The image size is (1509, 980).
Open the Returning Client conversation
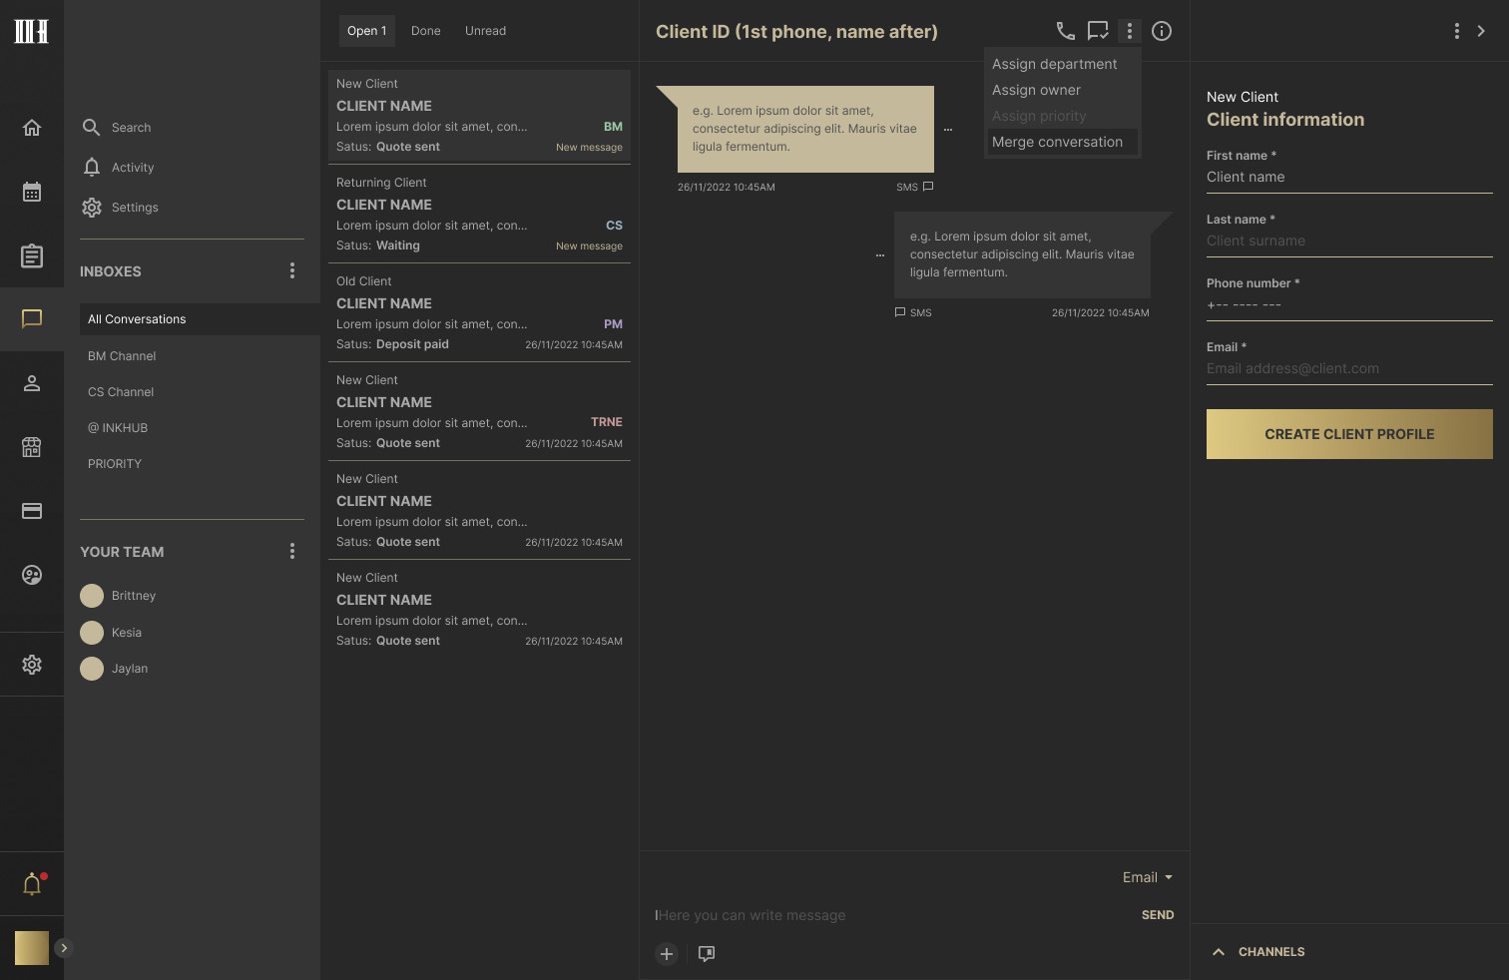click(x=479, y=214)
